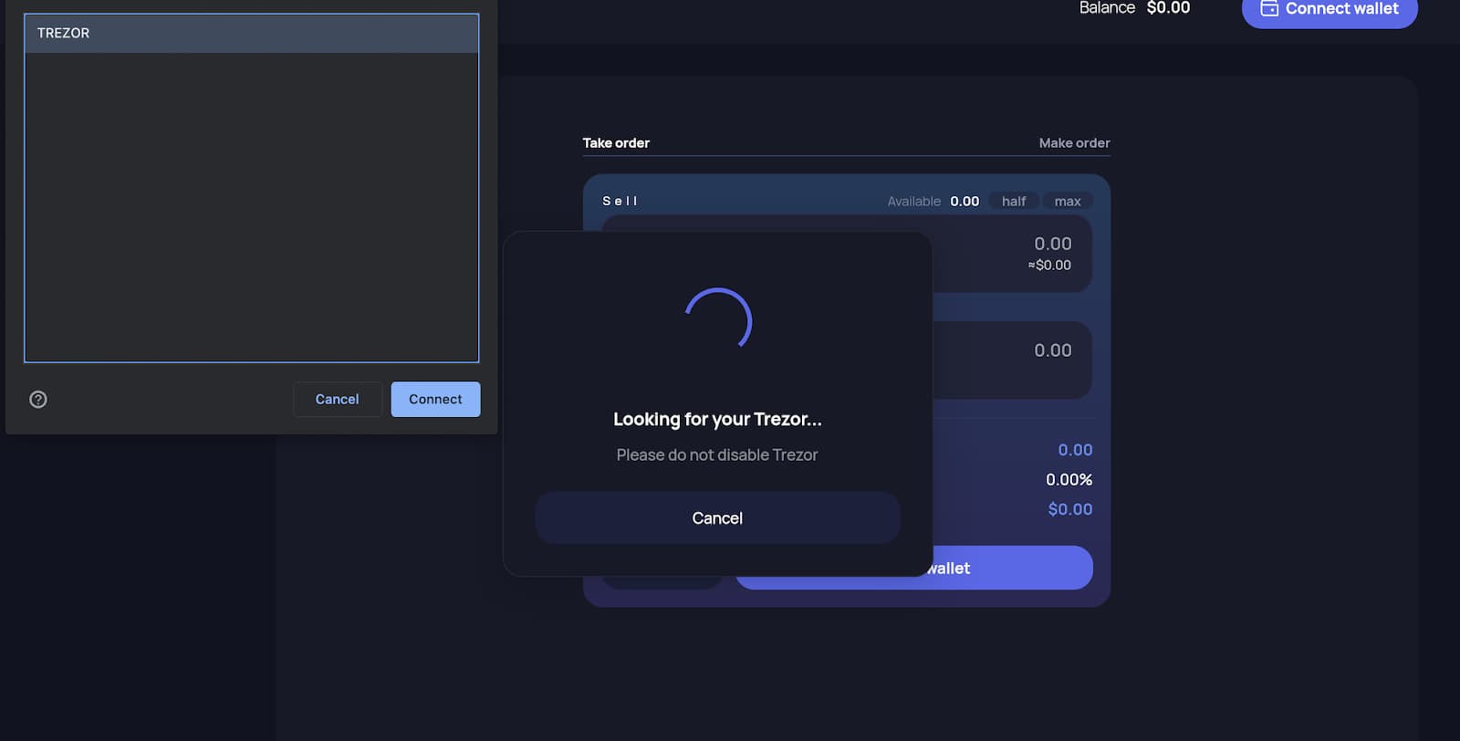Click the help question mark icon
The image size is (1460, 741).
click(38, 400)
